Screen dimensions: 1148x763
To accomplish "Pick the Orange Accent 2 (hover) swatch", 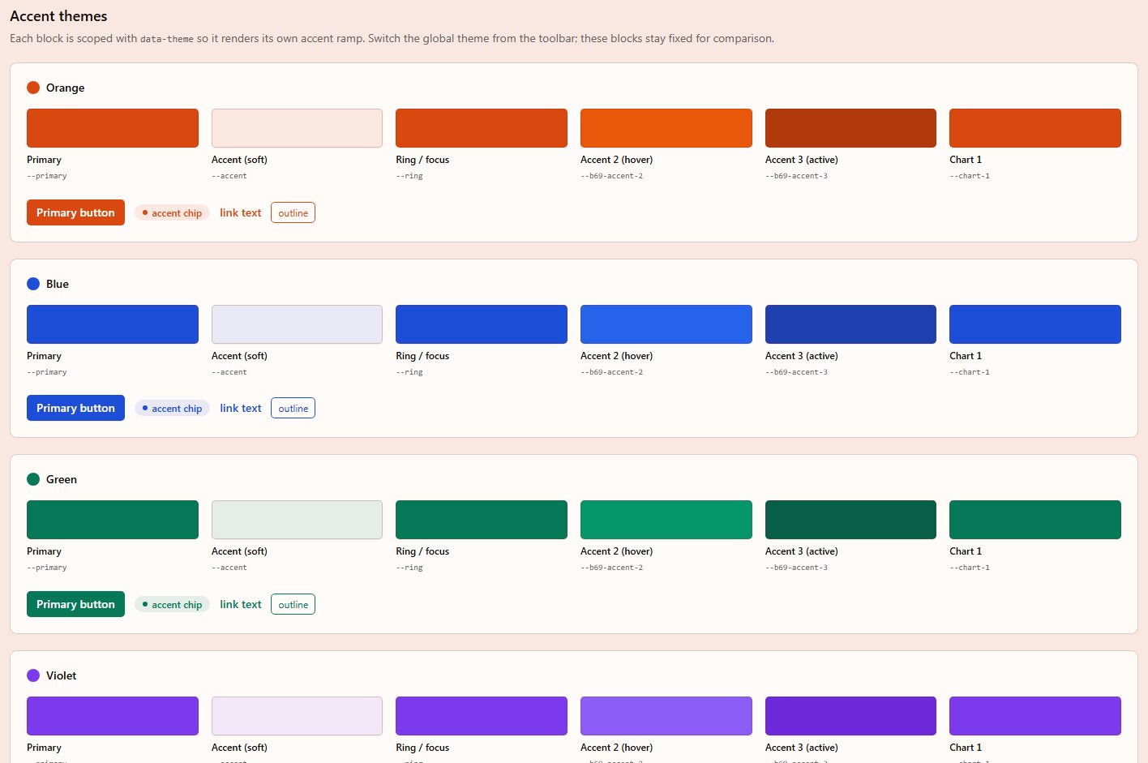I will [x=666, y=128].
